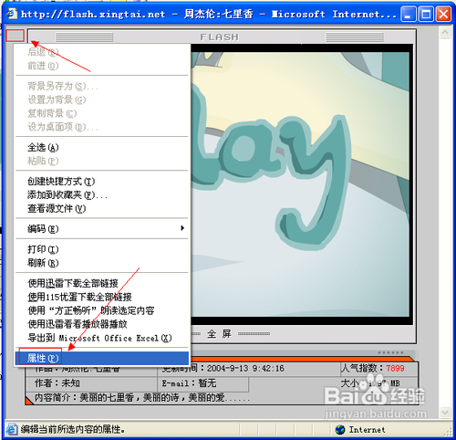Click the 更新时间 2004-9-13 9:42:16 text
This screenshot has width=456, height=440.
223,369
